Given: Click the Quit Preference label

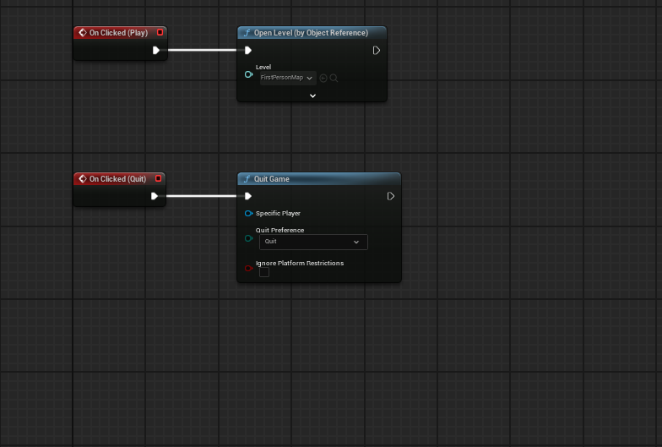Looking at the screenshot, I should 279,230.
